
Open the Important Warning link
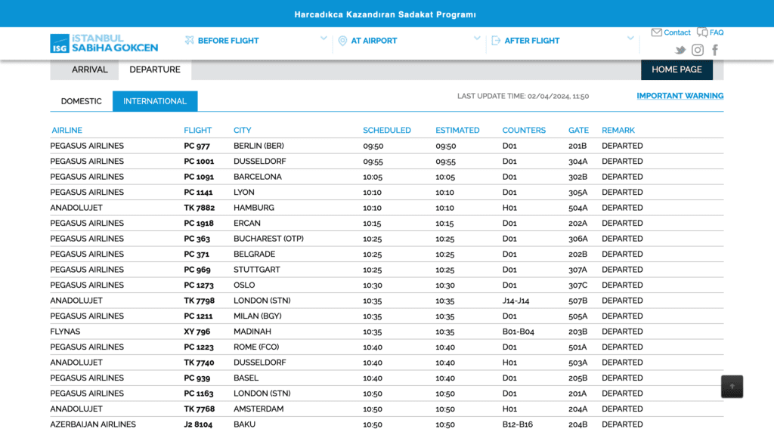[x=680, y=96]
